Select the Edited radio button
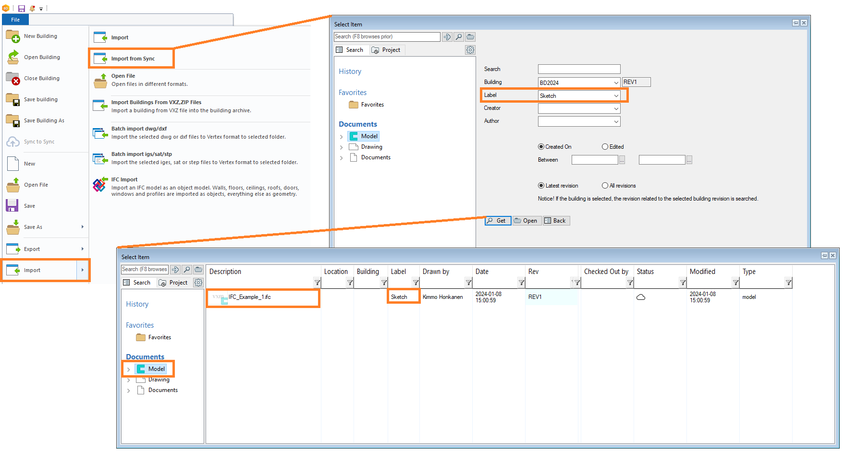845x451 pixels. pos(605,147)
